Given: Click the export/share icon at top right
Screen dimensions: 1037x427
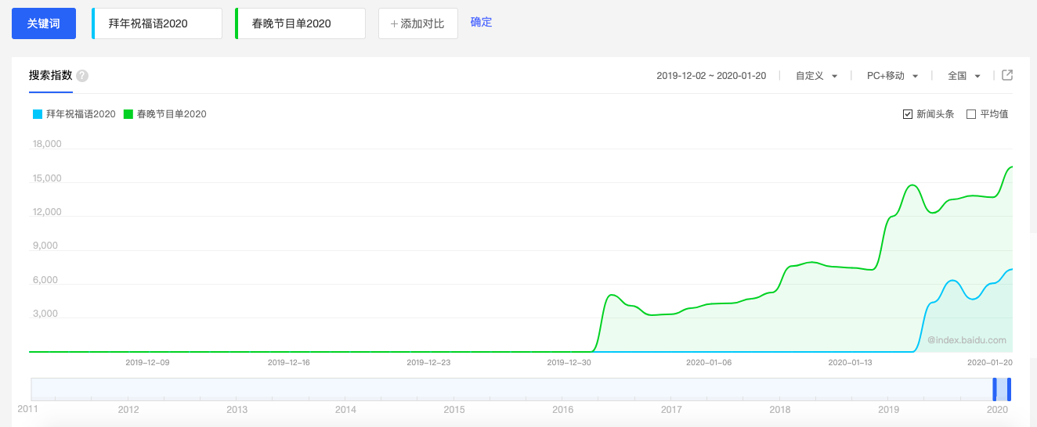Looking at the screenshot, I should coord(1007,75).
